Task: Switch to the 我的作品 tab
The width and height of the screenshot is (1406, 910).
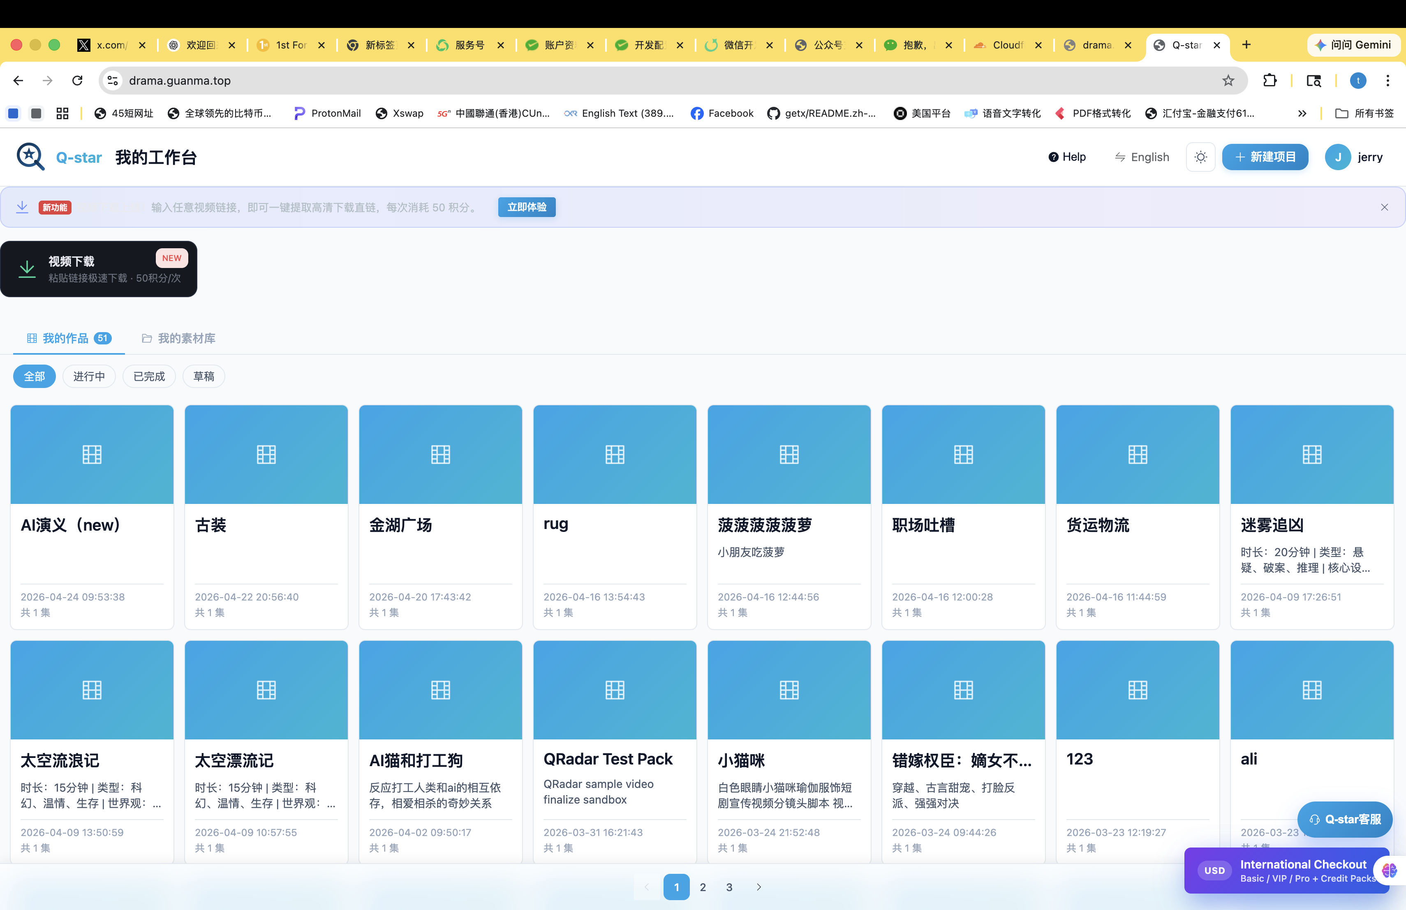Action: pos(69,338)
